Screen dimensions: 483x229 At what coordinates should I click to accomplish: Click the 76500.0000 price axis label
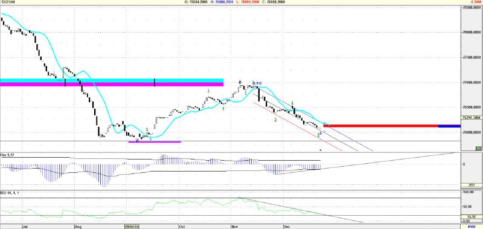[472, 108]
